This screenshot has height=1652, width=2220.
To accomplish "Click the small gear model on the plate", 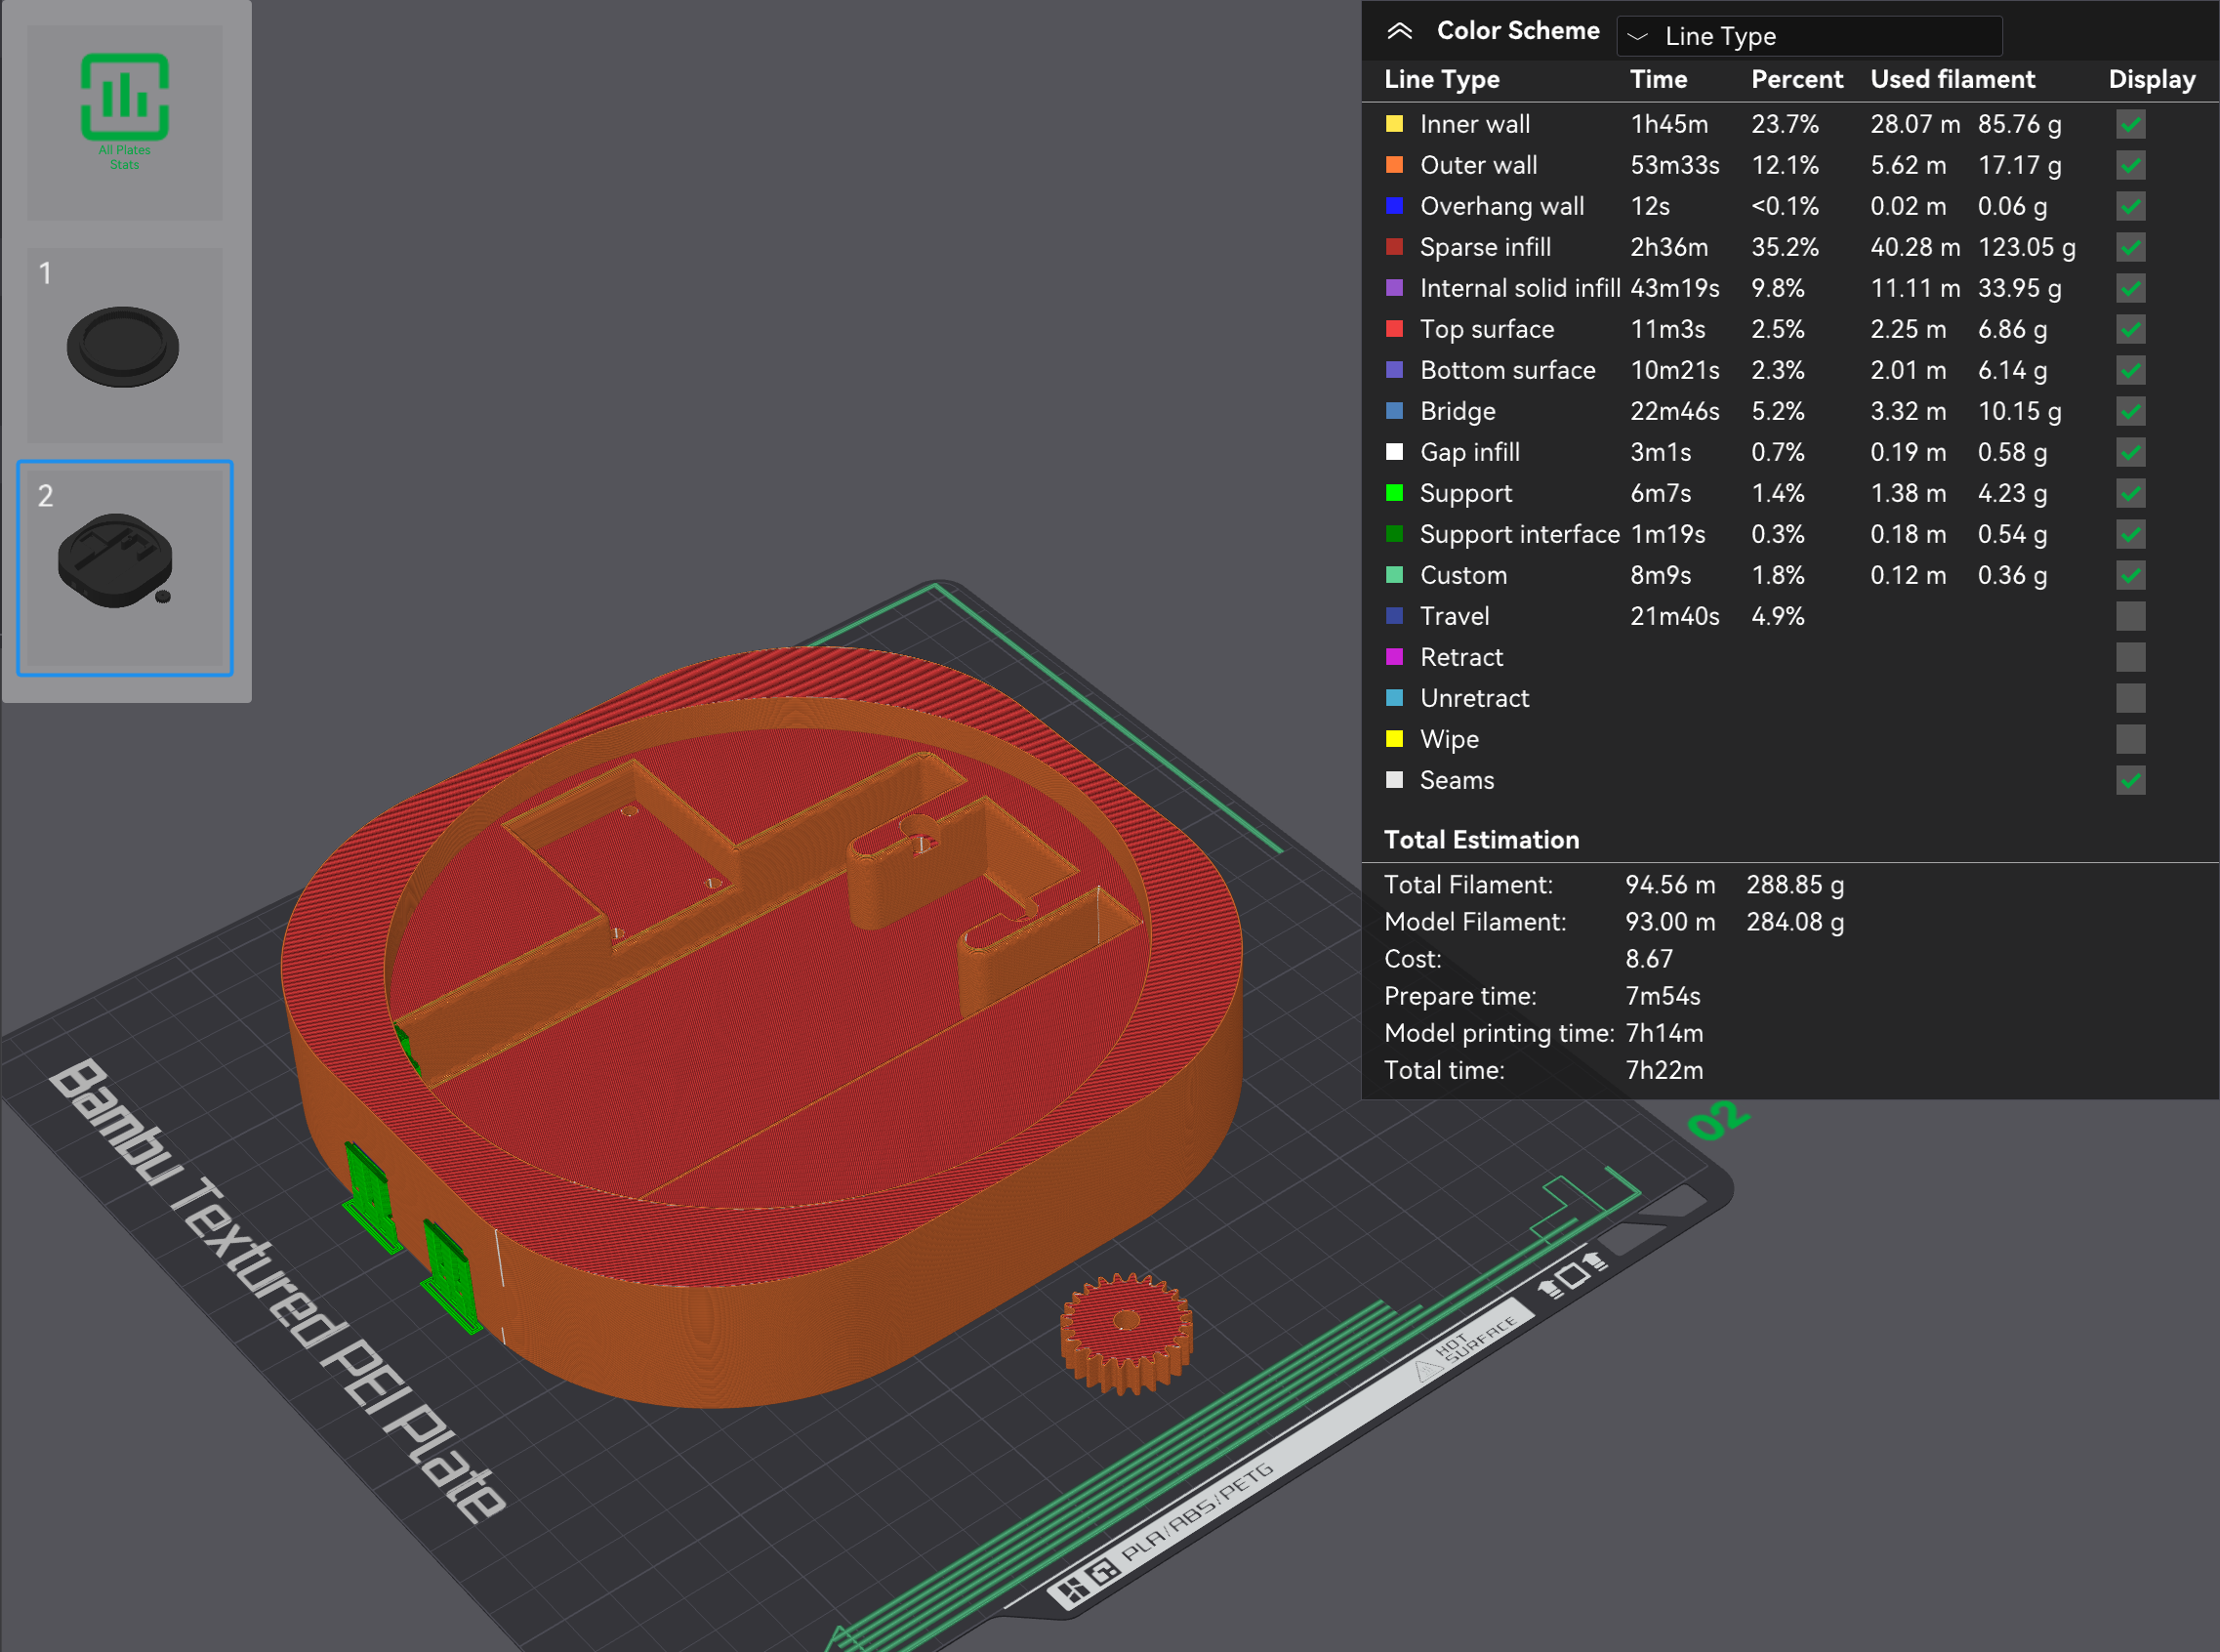I will point(1128,1322).
